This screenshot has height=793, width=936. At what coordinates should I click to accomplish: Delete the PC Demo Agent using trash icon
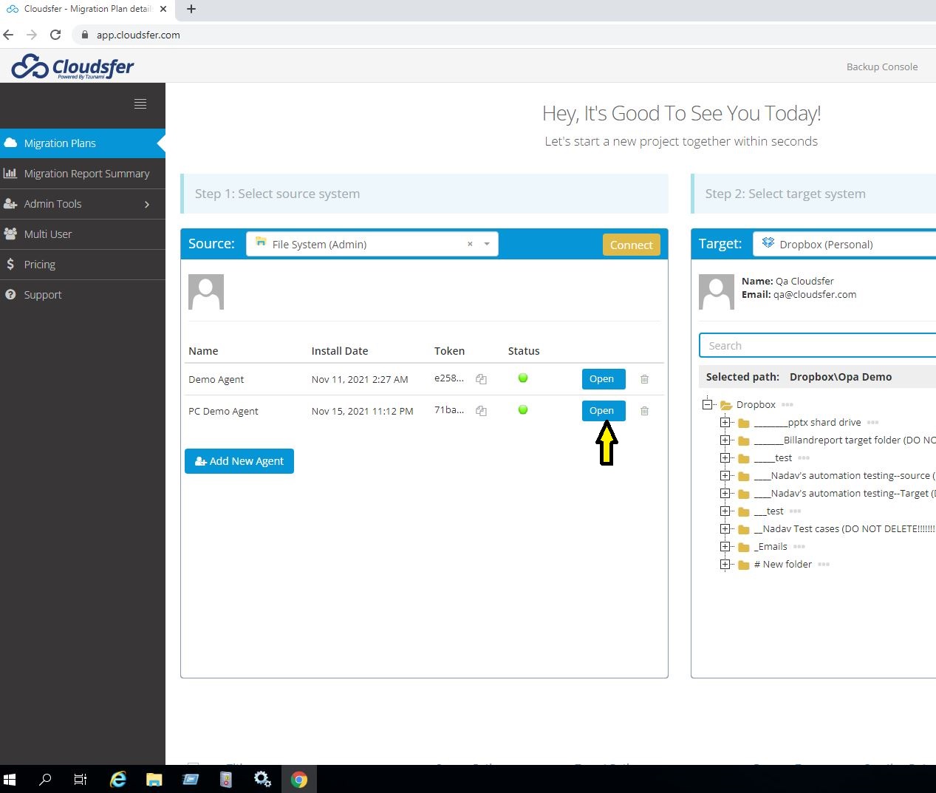click(643, 411)
